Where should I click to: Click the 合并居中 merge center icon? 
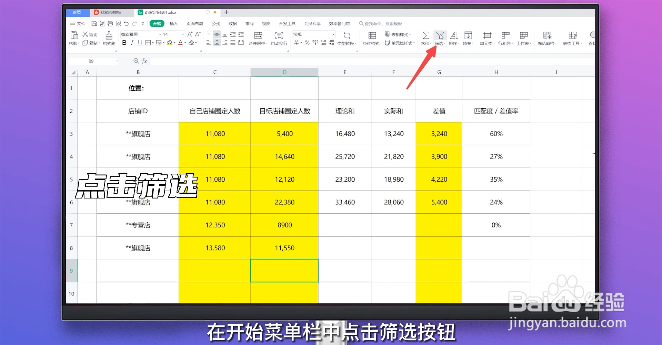(258, 35)
